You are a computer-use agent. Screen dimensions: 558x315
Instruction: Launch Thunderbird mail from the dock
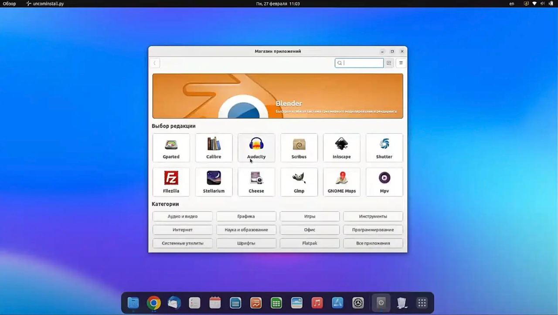coord(174,303)
